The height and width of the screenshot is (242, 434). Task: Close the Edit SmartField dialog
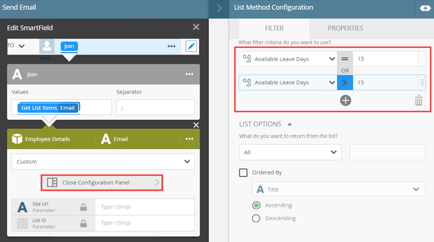(x=196, y=27)
